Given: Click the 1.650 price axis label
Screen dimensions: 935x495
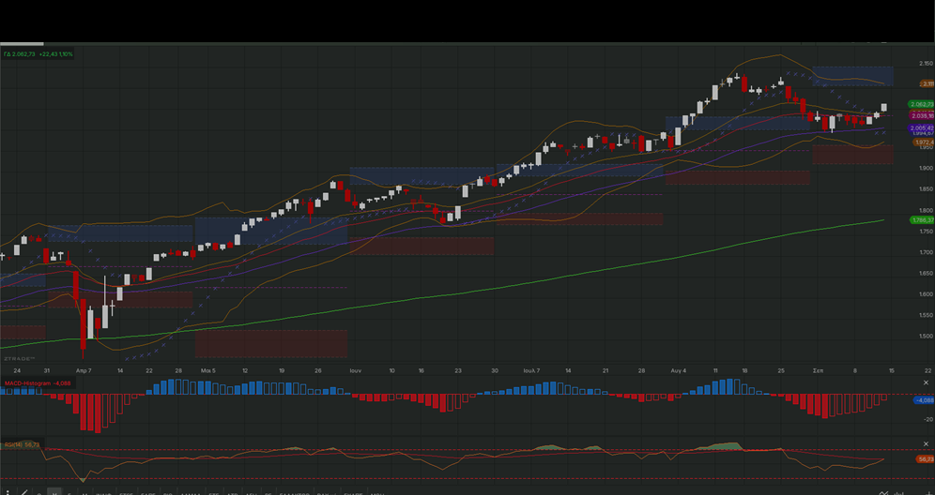Looking at the screenshot, I should pyautogui.click(x=926, y=273).
